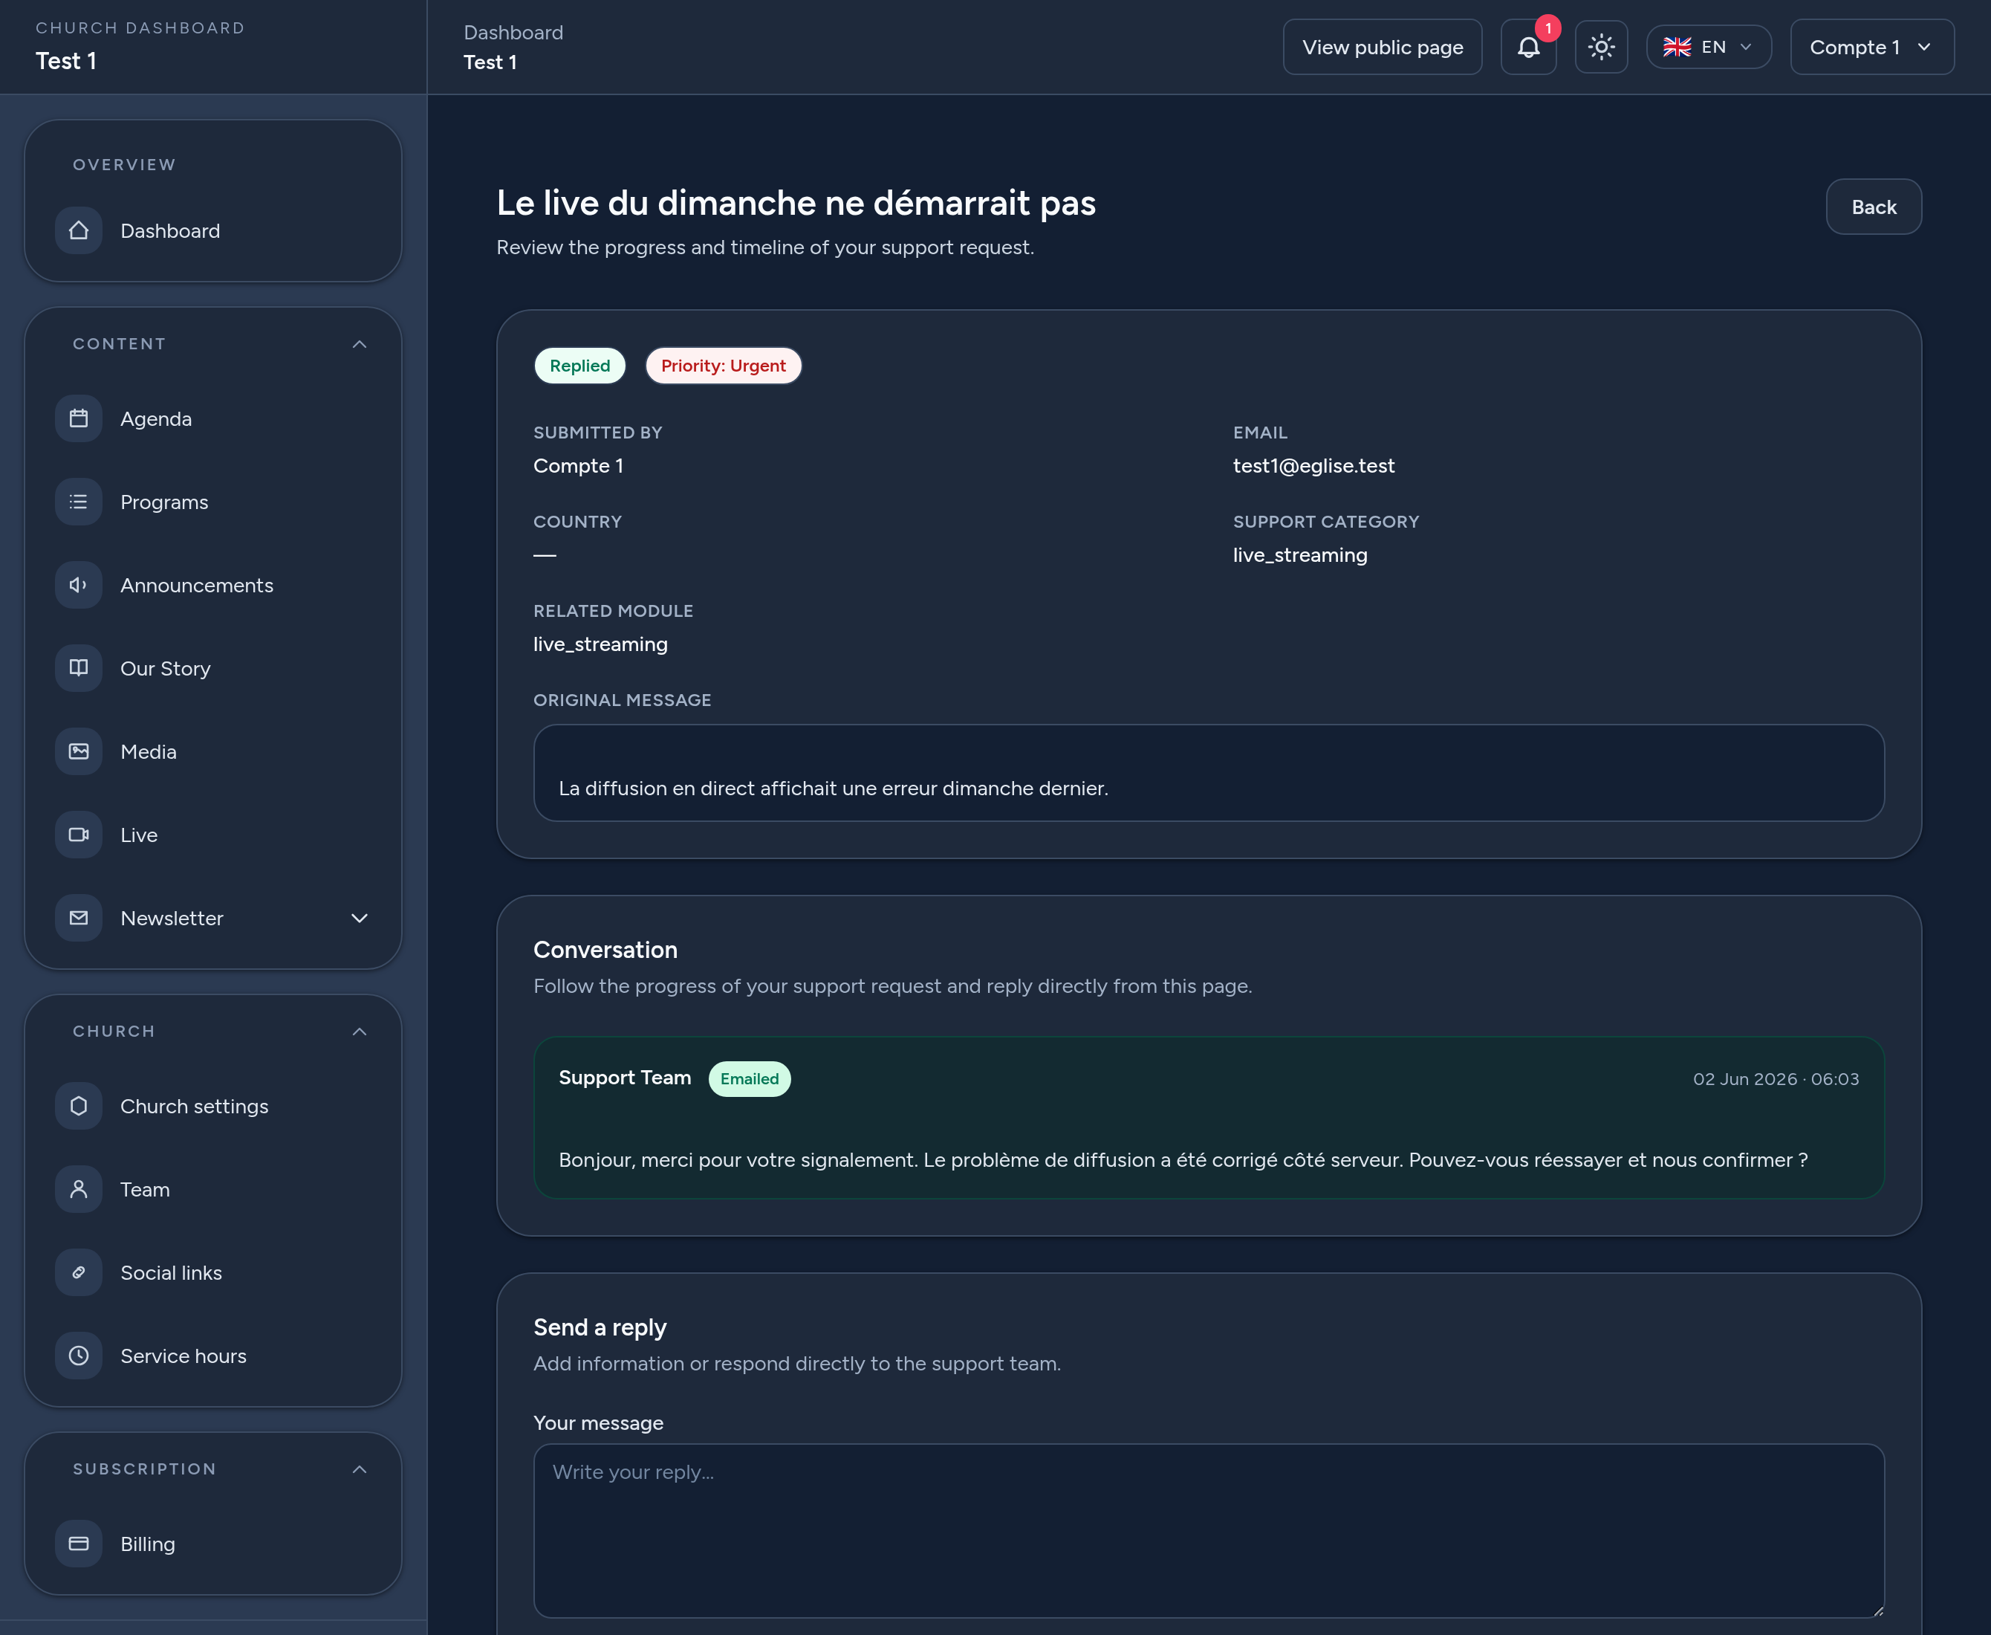Open Service hours page
This screenshot has height=1635, width=1991.
(212, 1356)
